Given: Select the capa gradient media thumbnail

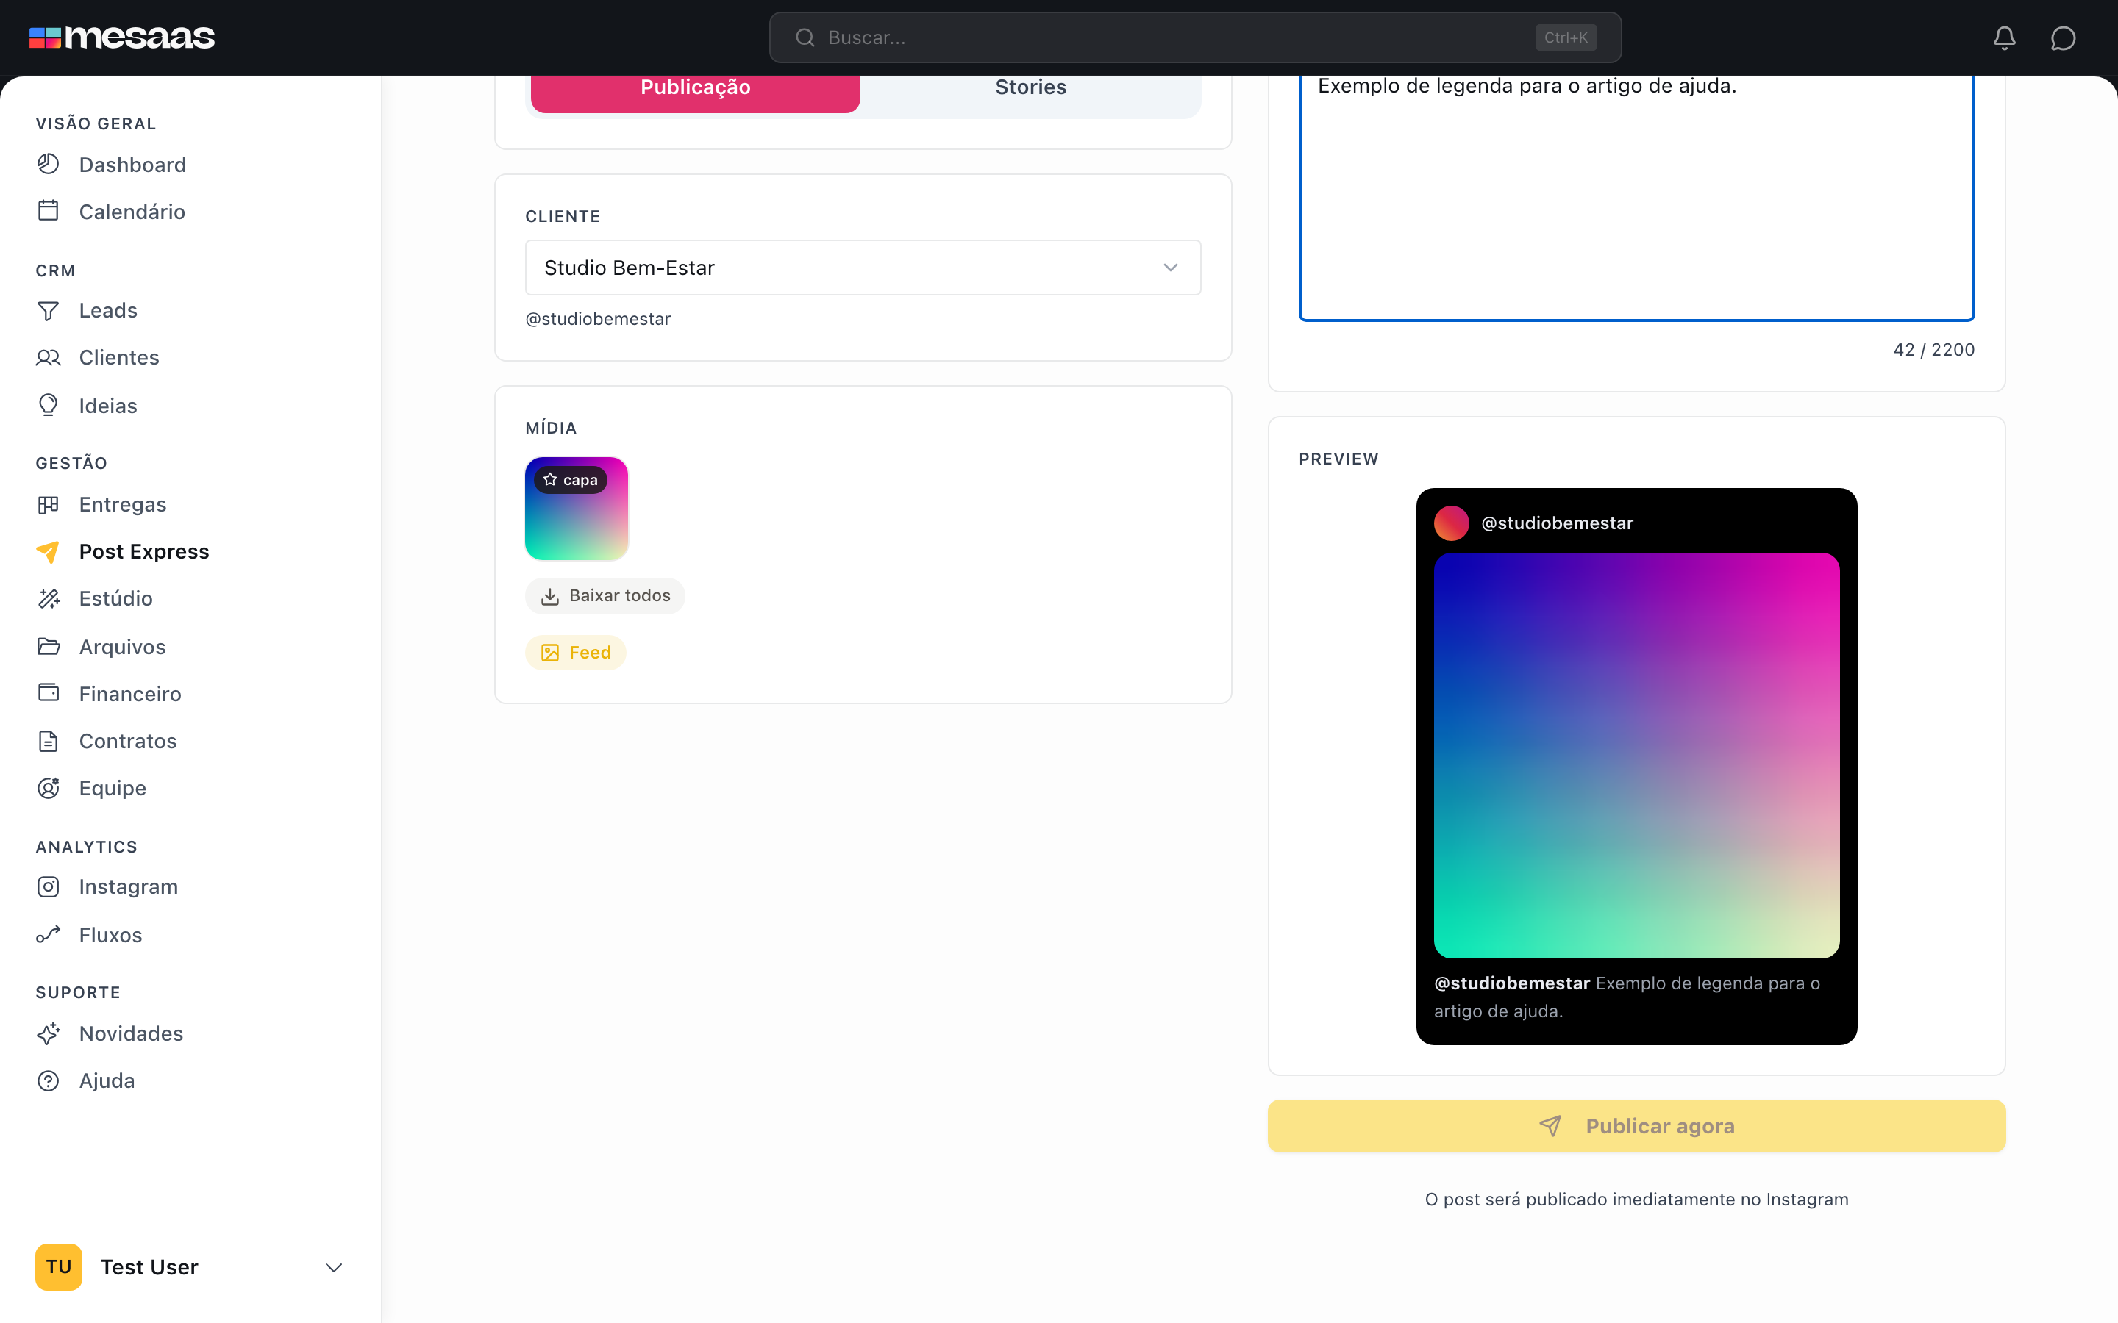Looking at the screenshot, I should pyautogui.click(x=577, y=509).
